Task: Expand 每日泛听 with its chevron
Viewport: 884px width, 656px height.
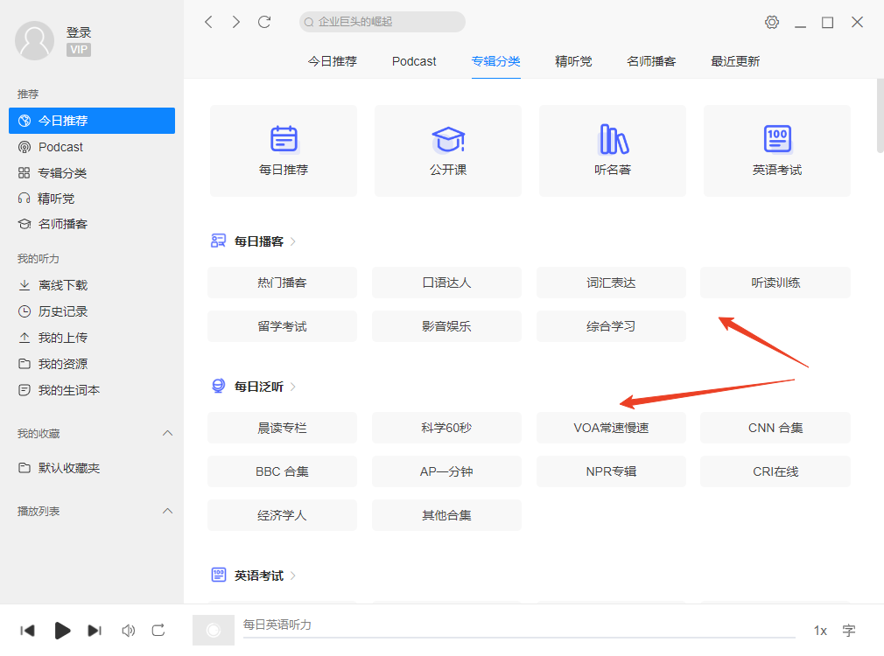Action: pyautogui.click(x=293, y=387)
